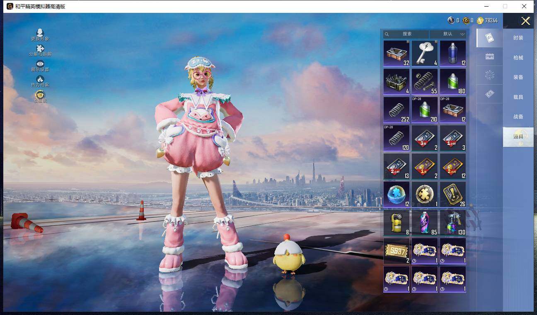Screen dimensions: 537x315
Task: Click the search field labeled 搜索
Action: pos(406,34)
